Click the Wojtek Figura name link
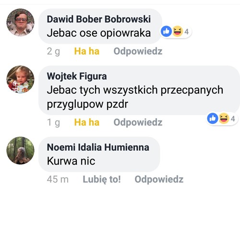The image size is (240, 240). [x=77, y=76]
